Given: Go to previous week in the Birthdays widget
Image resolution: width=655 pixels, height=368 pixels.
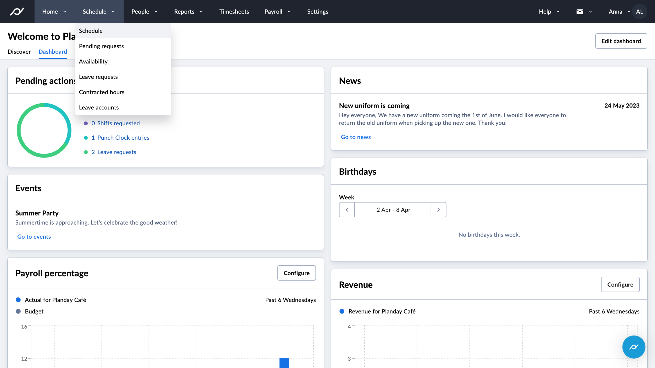Looking at the screenshot, I should click(347, 209).
